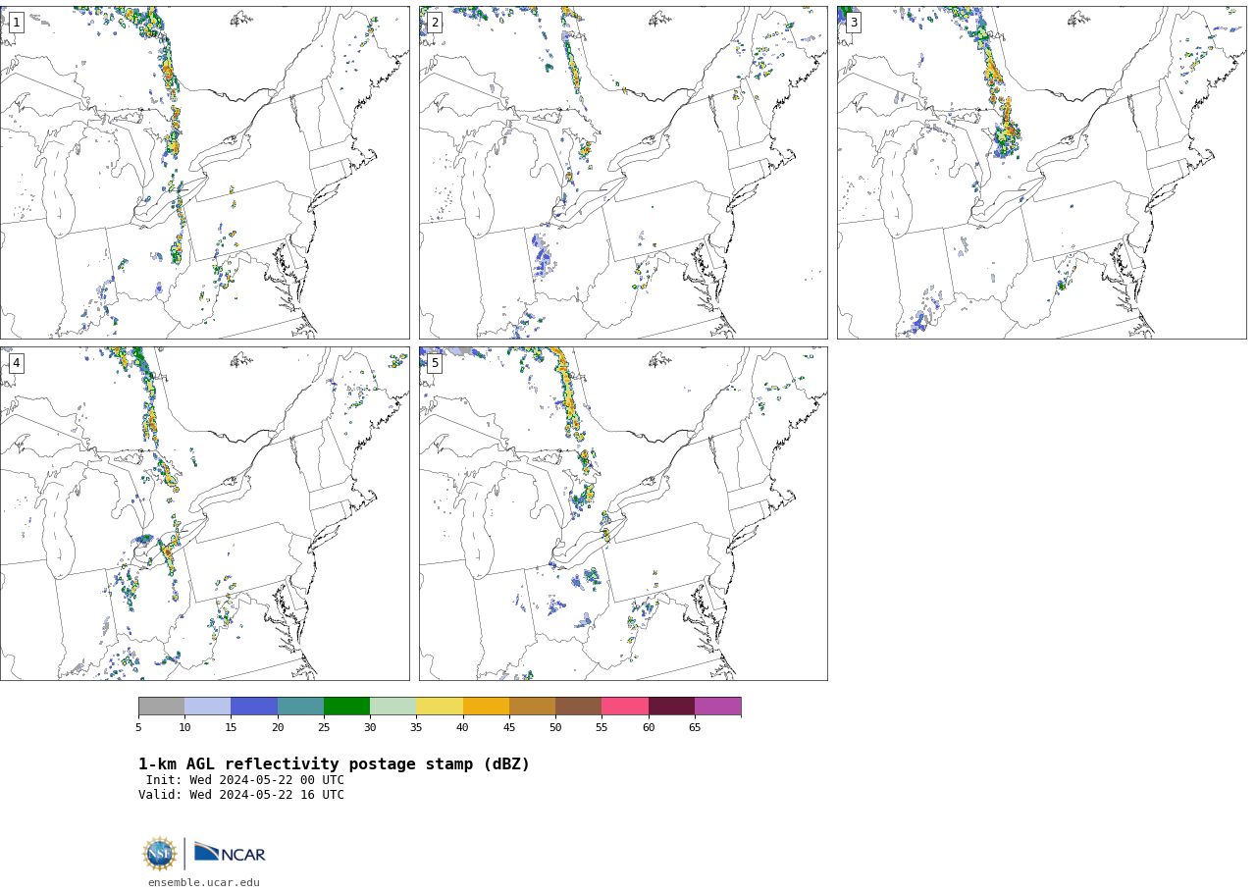Open ensemble member 5 reflectivity map

coord(623,513)
